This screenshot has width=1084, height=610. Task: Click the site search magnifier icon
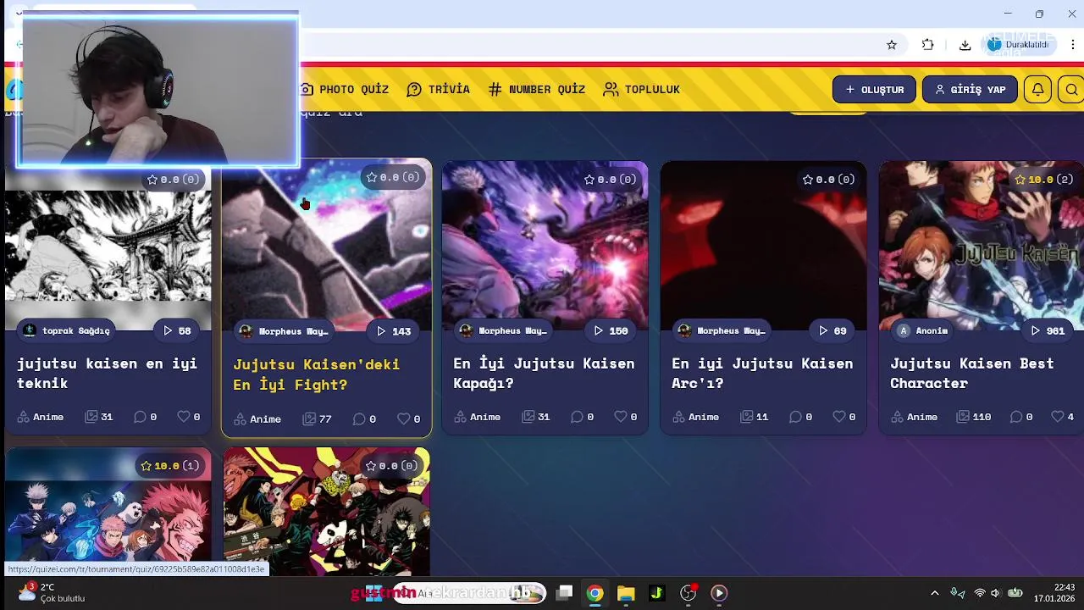tap(1071, 89)
